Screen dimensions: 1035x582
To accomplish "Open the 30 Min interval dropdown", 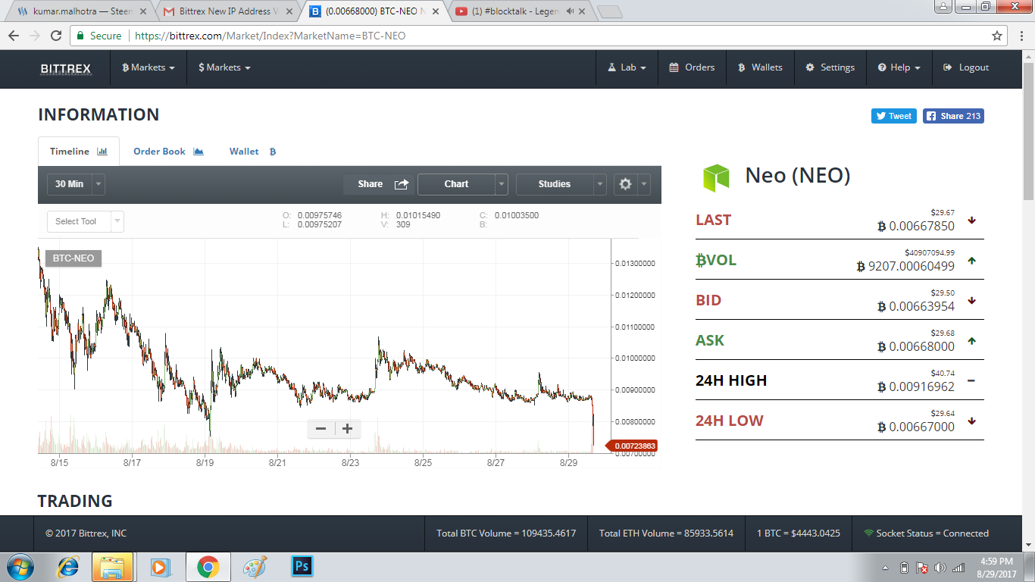I will (x=76, y=184).
